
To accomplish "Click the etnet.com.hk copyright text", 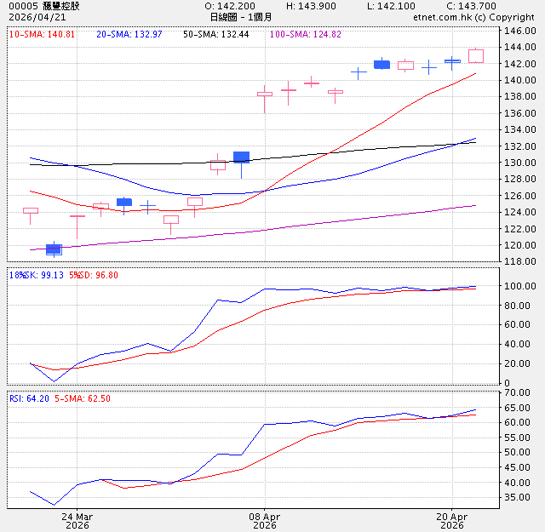I will pyautogui.click(x=473, y=17).
